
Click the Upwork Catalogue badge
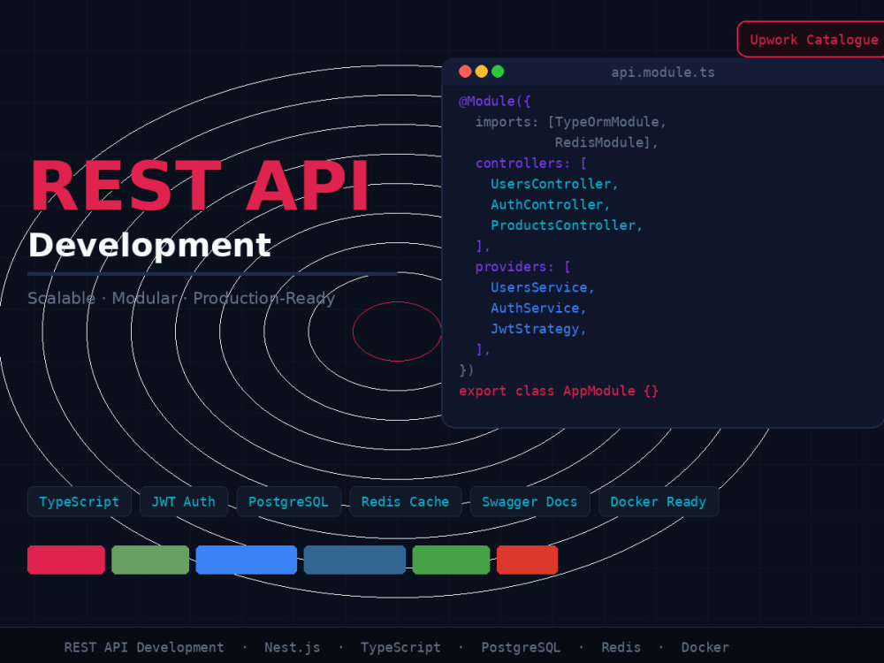tap(811, 40)
